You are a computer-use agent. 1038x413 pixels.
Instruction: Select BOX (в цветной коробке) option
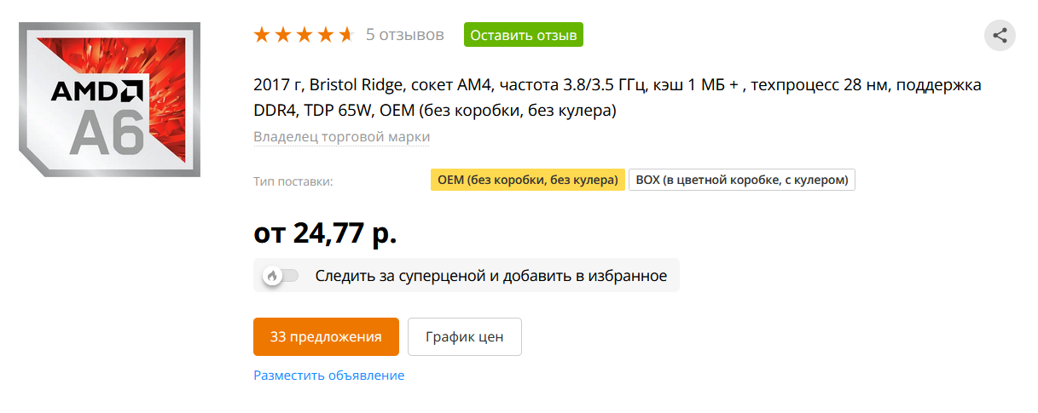point(742,181)
